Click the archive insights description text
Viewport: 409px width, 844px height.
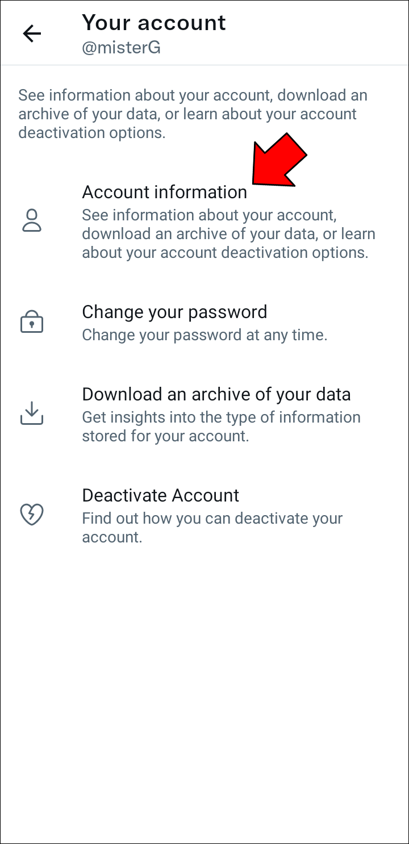coord(222,426)
